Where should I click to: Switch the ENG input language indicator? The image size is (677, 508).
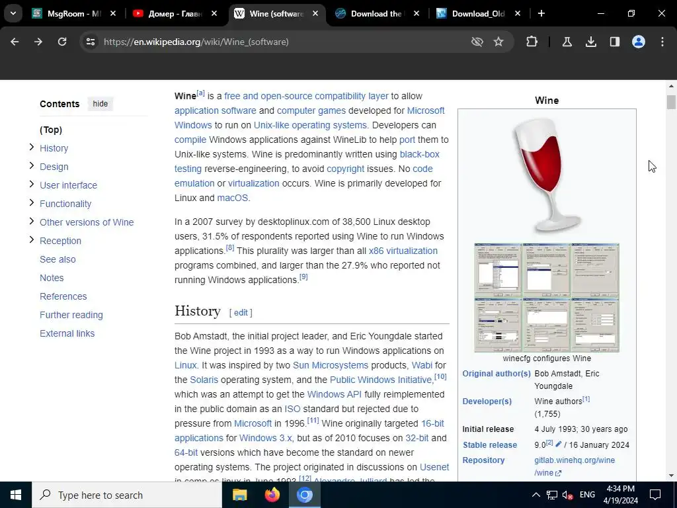pyautogui.click(x=587, y=495)
